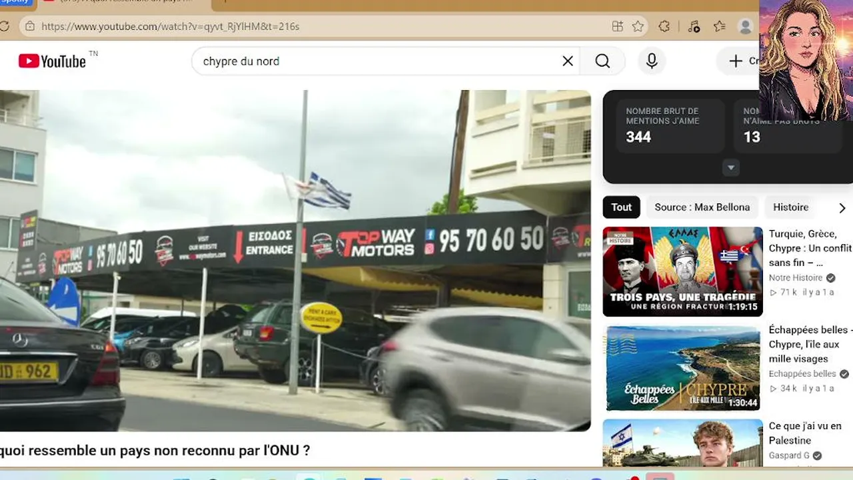Visit the 'Echappées belles' channel name

(802, 374)
